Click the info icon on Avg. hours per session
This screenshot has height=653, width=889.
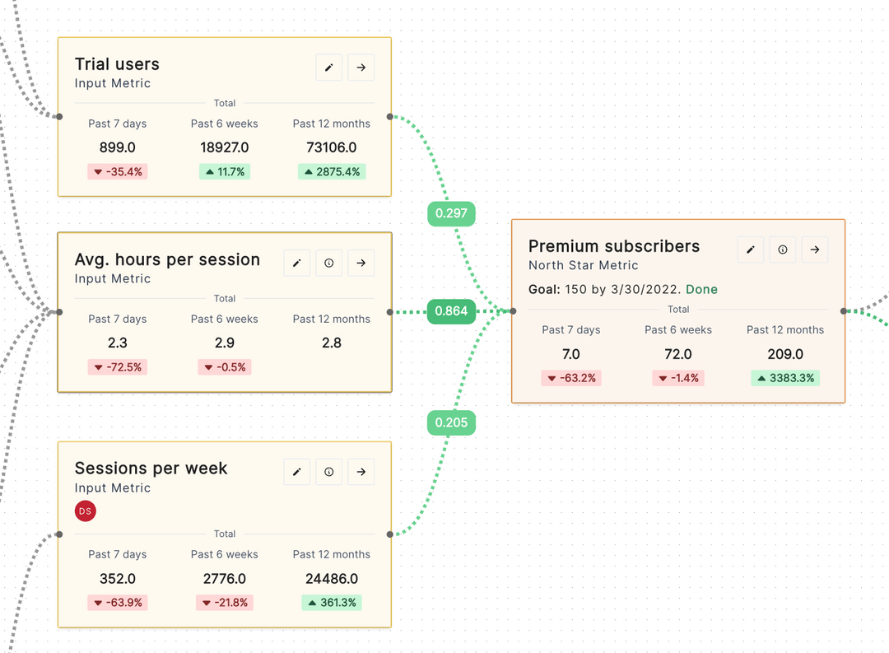tap(328, 262)
